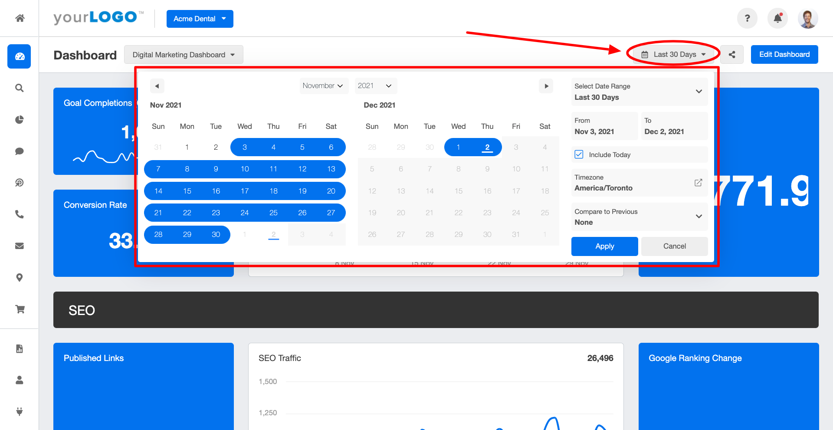This screenshot has height=430, width=833.
Task: Click the Timezone America/Toronto field
Action: [x=640, y=183]
